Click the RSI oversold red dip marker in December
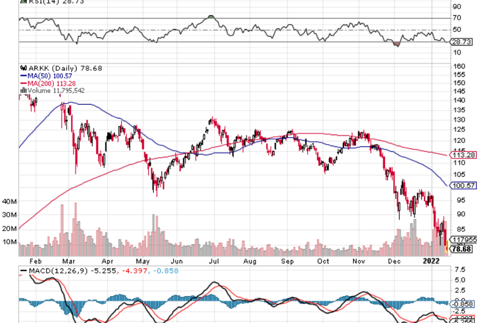Viewport: 480px width, 323px height. point(397,45)
